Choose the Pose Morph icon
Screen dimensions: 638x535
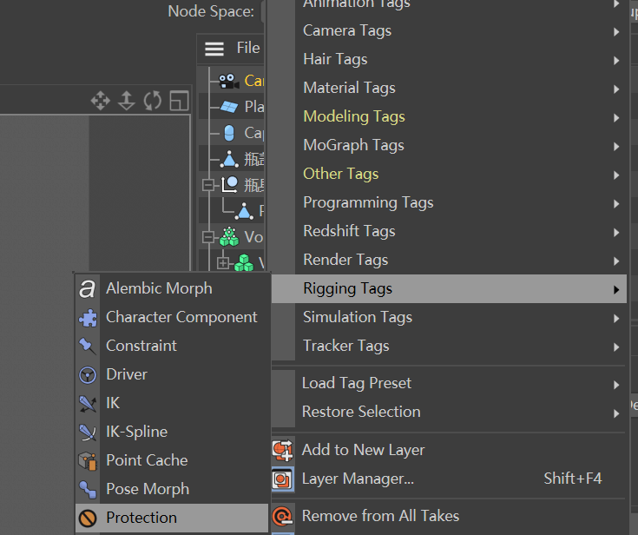[x=88, y=489]
